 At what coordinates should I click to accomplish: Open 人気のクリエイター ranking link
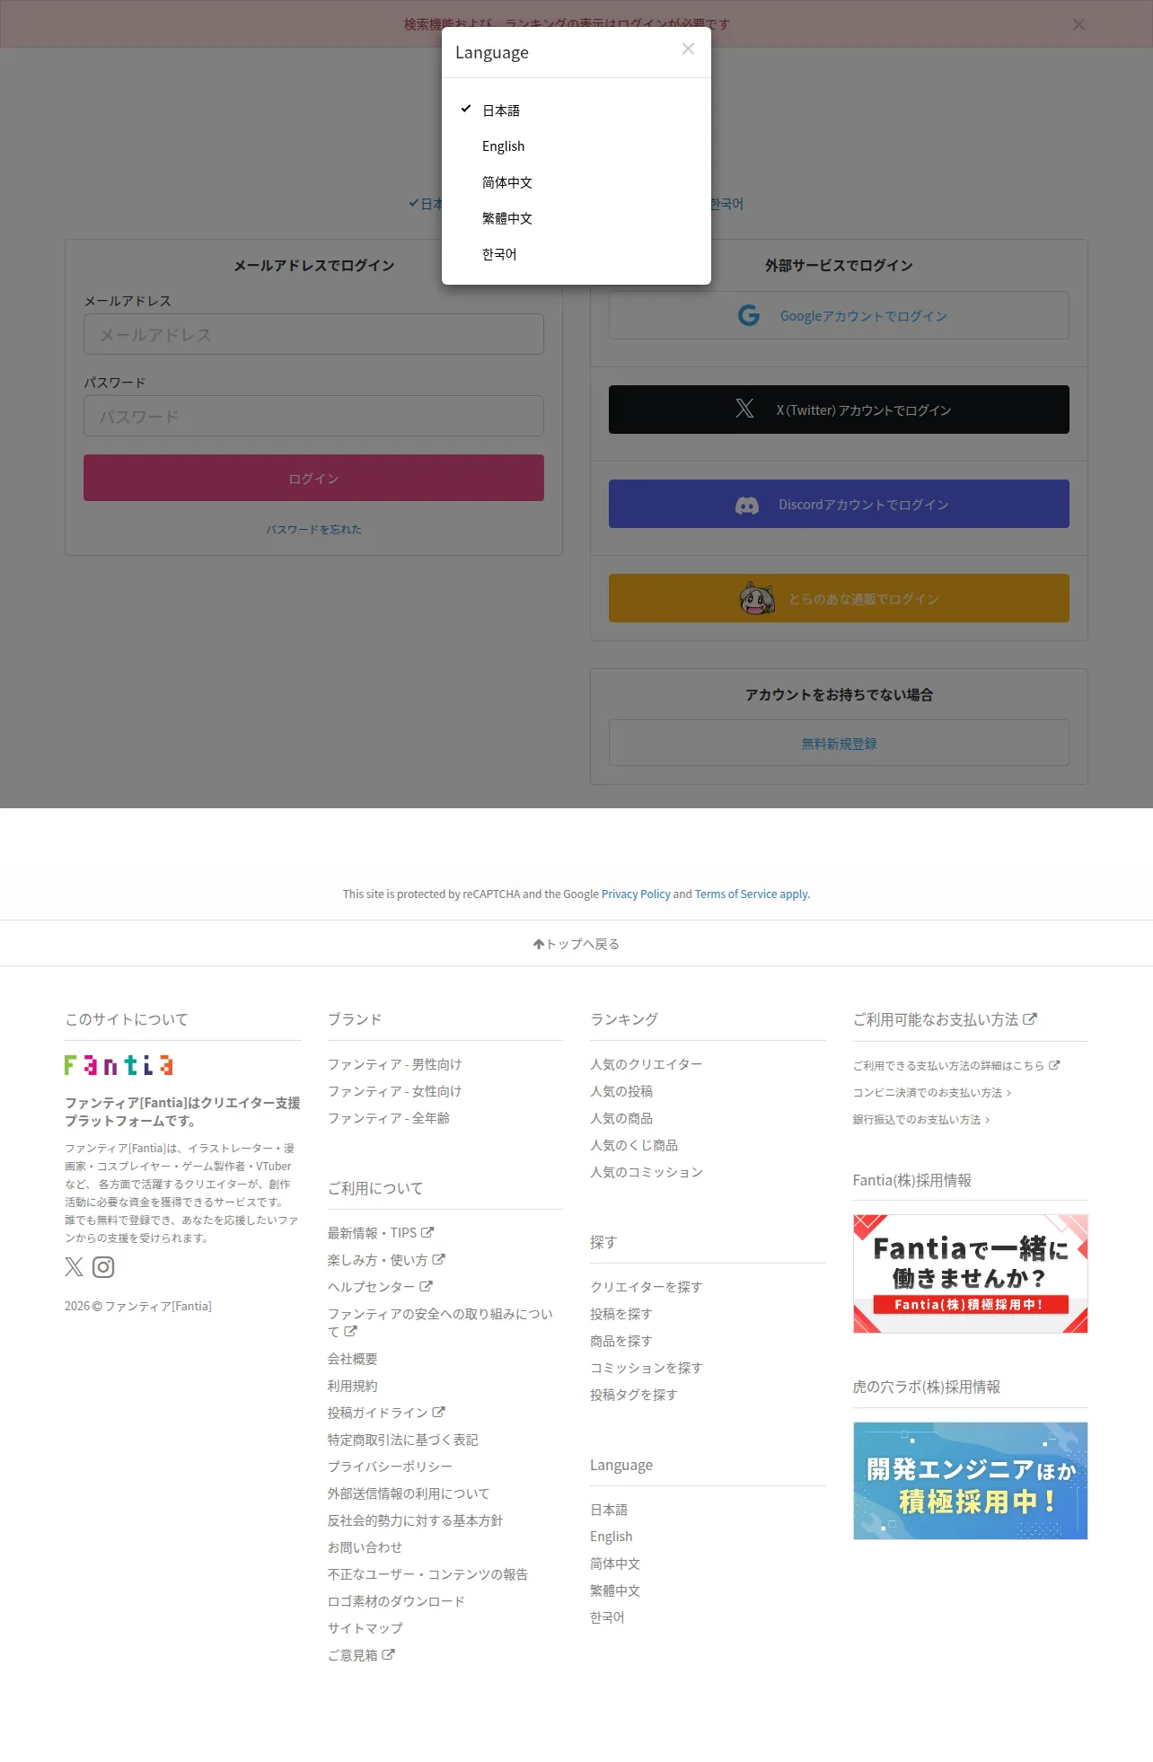[647, 1064]
